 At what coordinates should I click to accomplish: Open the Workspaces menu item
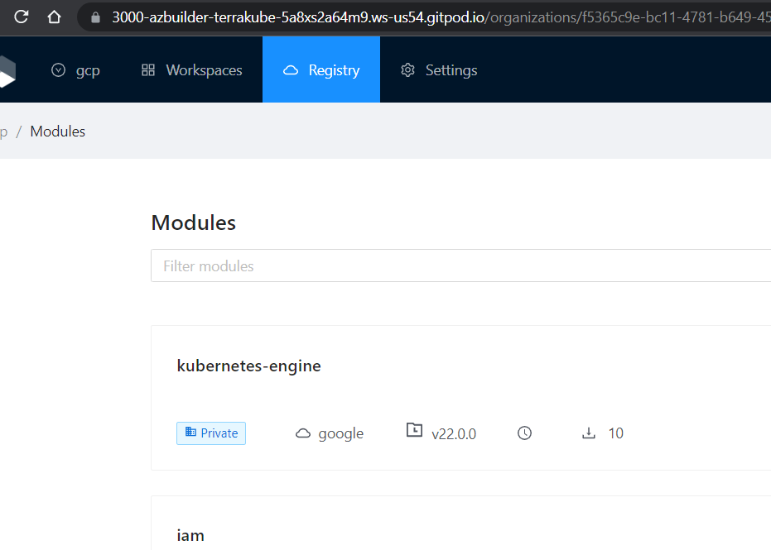192,70
